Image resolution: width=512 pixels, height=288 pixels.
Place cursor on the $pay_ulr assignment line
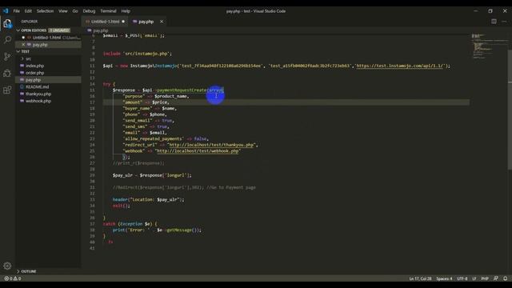152,175
